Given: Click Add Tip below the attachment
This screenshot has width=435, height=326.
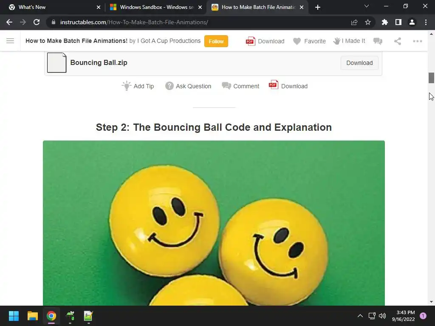Looking at the screenshot, I should click(x=138, y=86).
